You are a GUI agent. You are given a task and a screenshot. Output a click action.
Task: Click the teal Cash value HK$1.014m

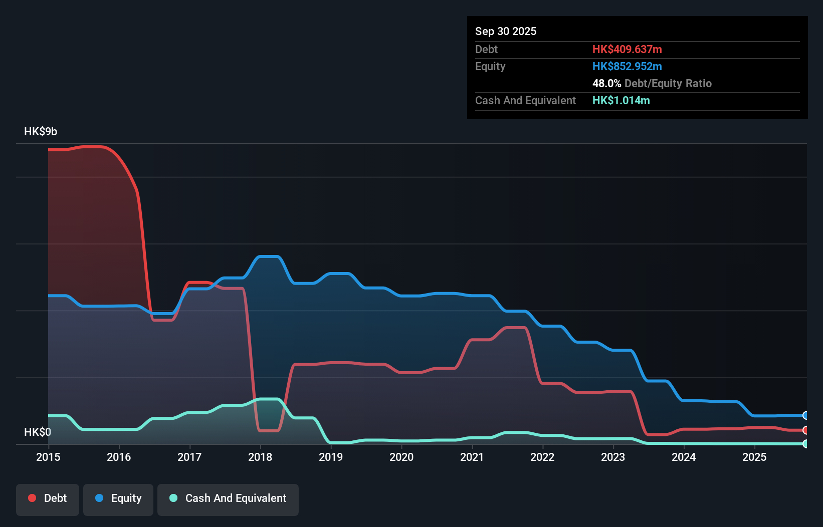pyautogui.click(x=621, y=100)
